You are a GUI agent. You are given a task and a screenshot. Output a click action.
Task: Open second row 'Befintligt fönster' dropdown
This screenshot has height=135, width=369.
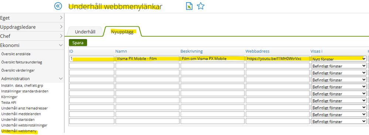339,66
